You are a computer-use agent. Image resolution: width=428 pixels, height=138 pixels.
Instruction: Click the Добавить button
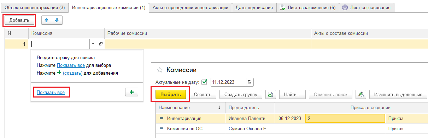[x=19, y=20]
